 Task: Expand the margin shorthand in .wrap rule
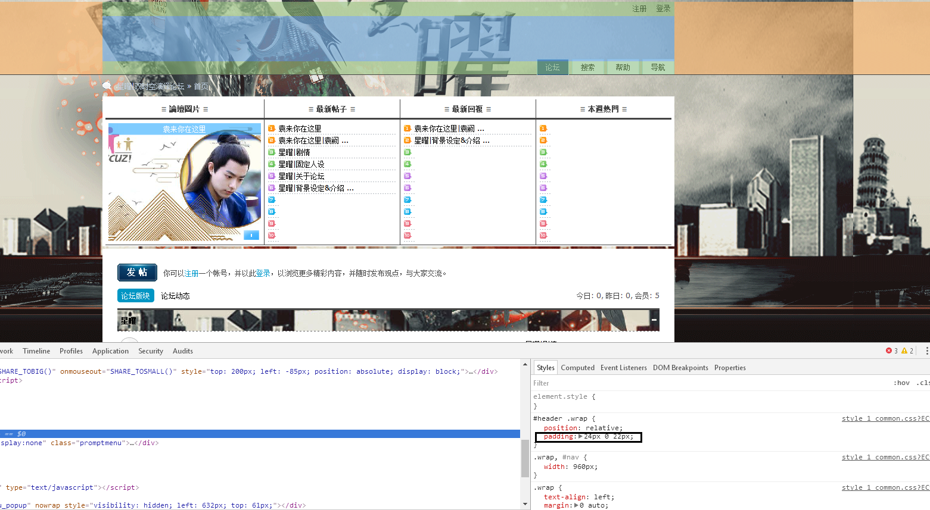[x=577, y=505]
